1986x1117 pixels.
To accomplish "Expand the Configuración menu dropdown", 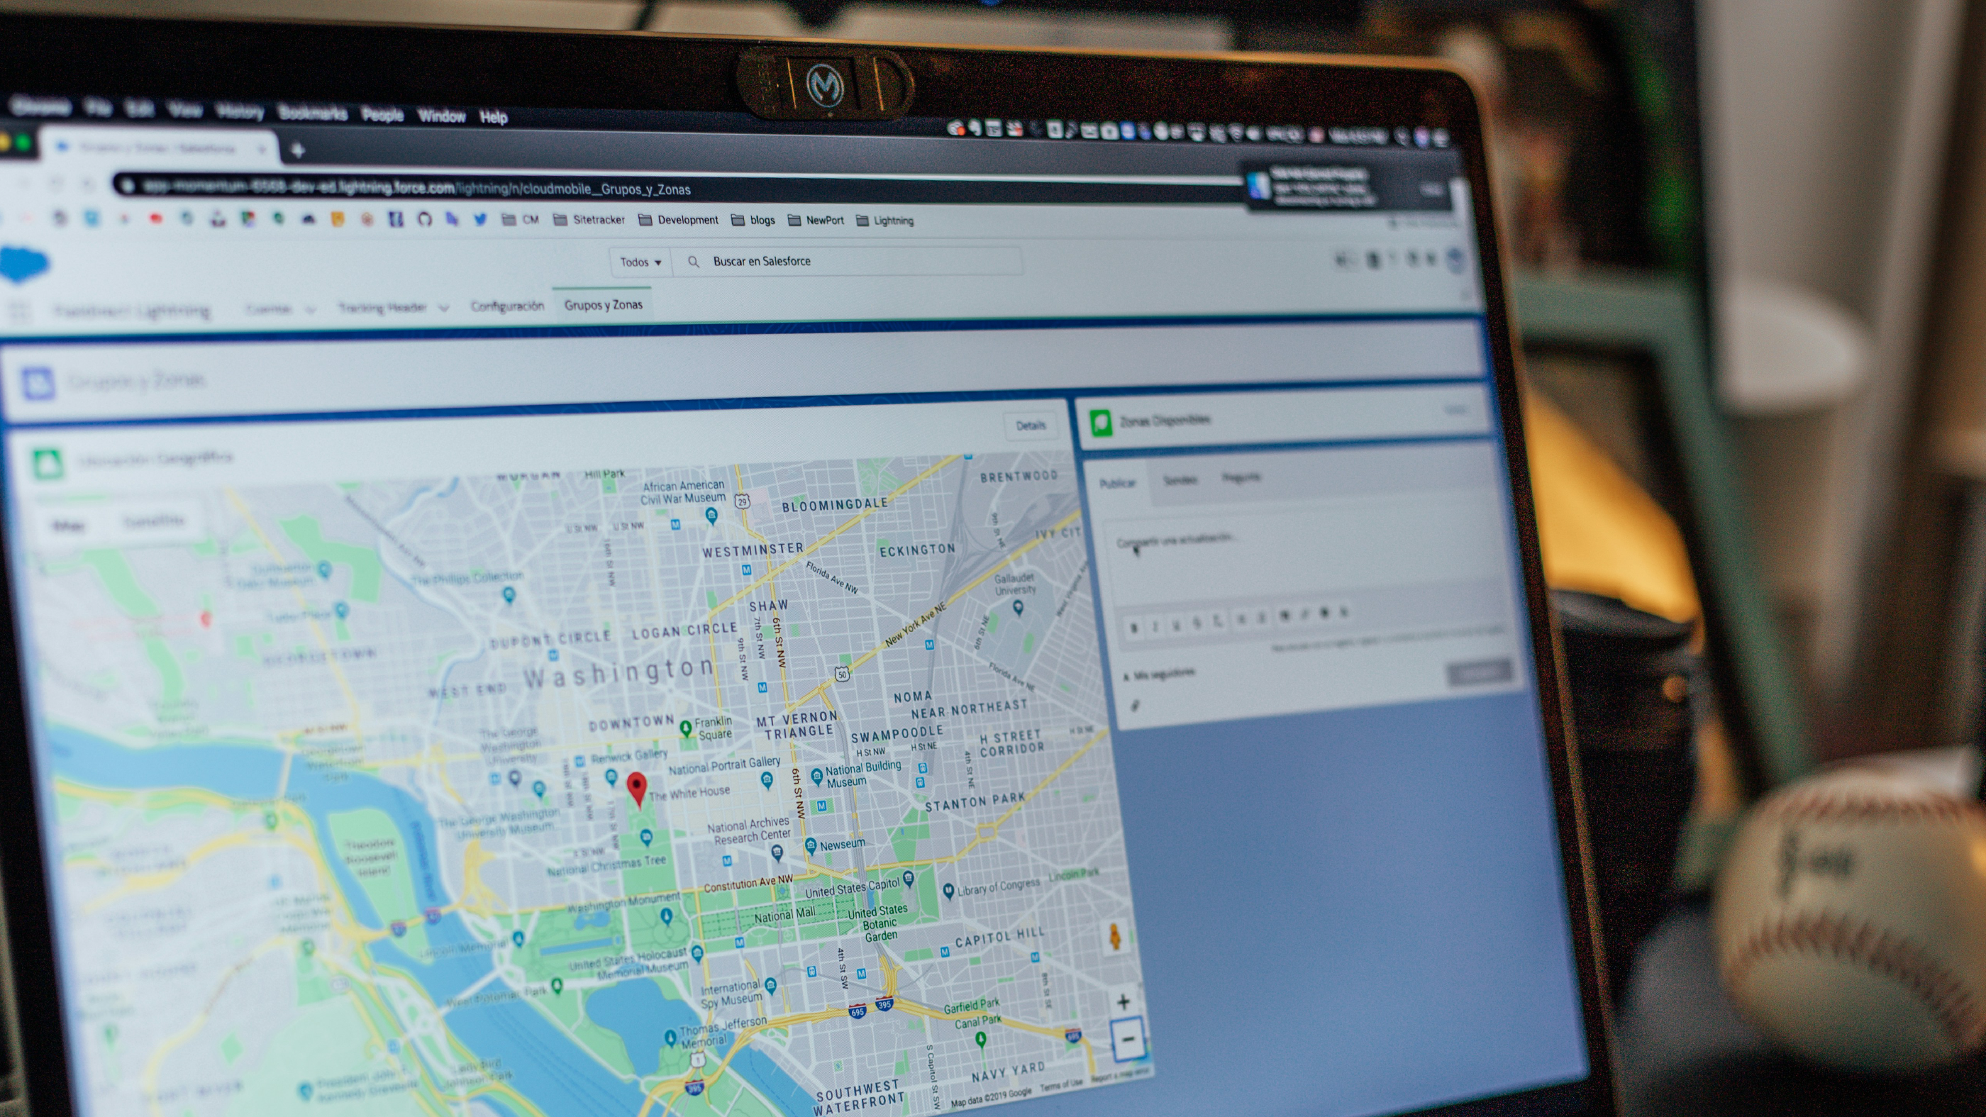I will point(505,303).
